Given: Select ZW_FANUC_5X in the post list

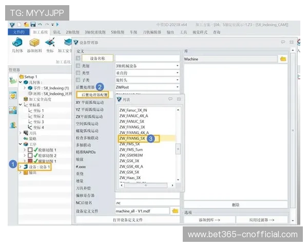Looking at the screenshot, I should click(x=132, y=121).
